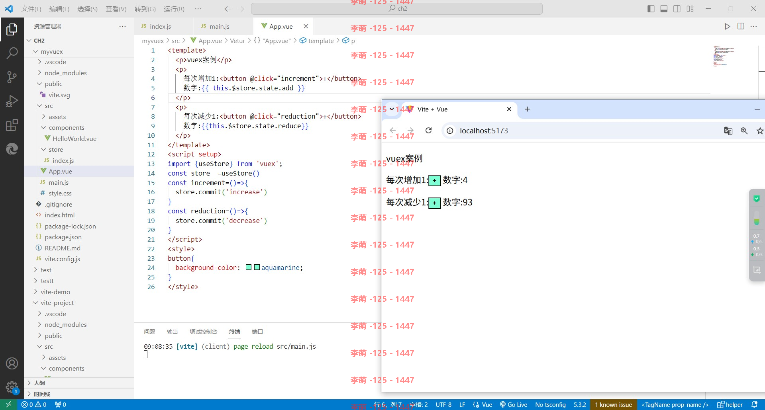Open the browser tab search dropdown chevron
765x410 pixels.
point(392,109)
